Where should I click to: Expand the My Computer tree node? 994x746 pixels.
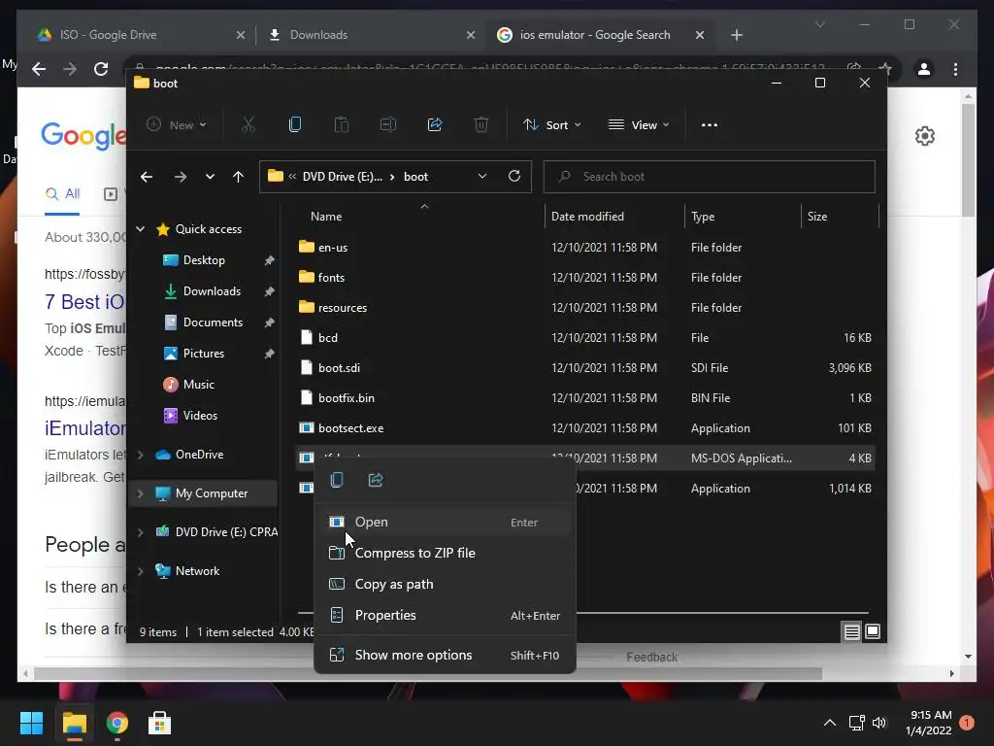[140, 492]
